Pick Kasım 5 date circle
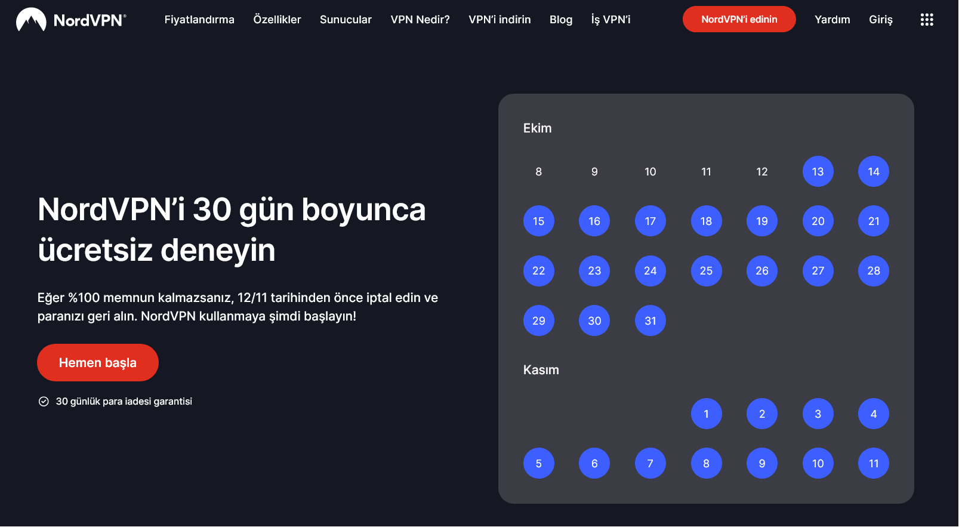This screenshot has width=962, height=527. click(x=538, y=464)
